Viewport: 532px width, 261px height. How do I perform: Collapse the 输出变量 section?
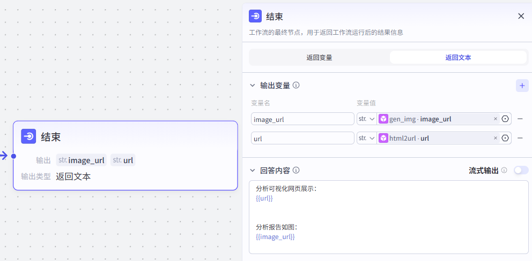click(253, 86)
